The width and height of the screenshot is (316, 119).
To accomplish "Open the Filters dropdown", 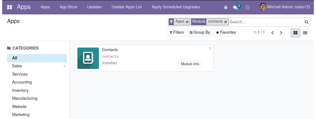I will 177,32.
